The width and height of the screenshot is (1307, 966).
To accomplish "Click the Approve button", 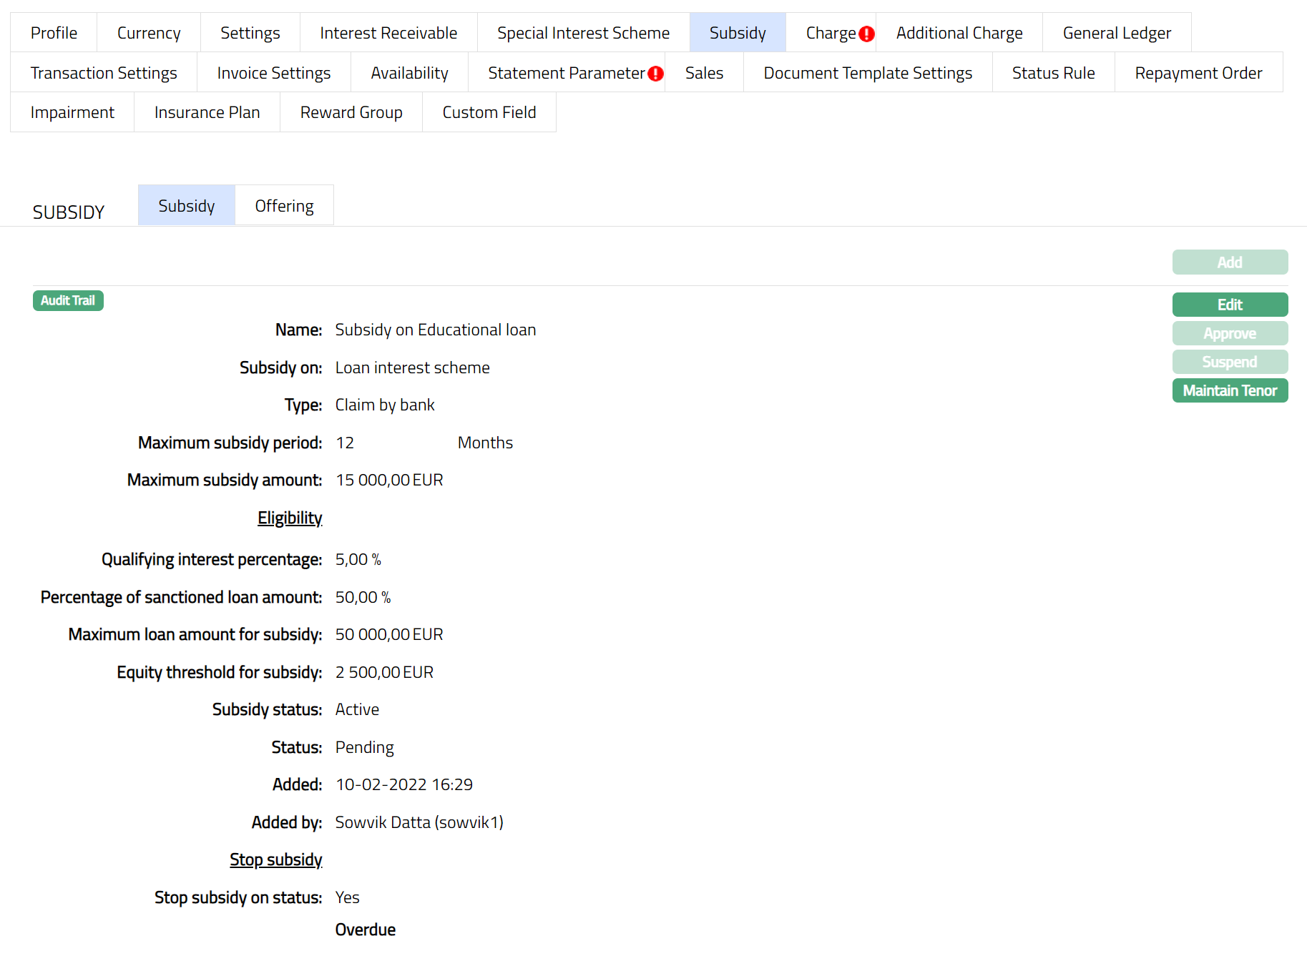I will [1229, 333].
